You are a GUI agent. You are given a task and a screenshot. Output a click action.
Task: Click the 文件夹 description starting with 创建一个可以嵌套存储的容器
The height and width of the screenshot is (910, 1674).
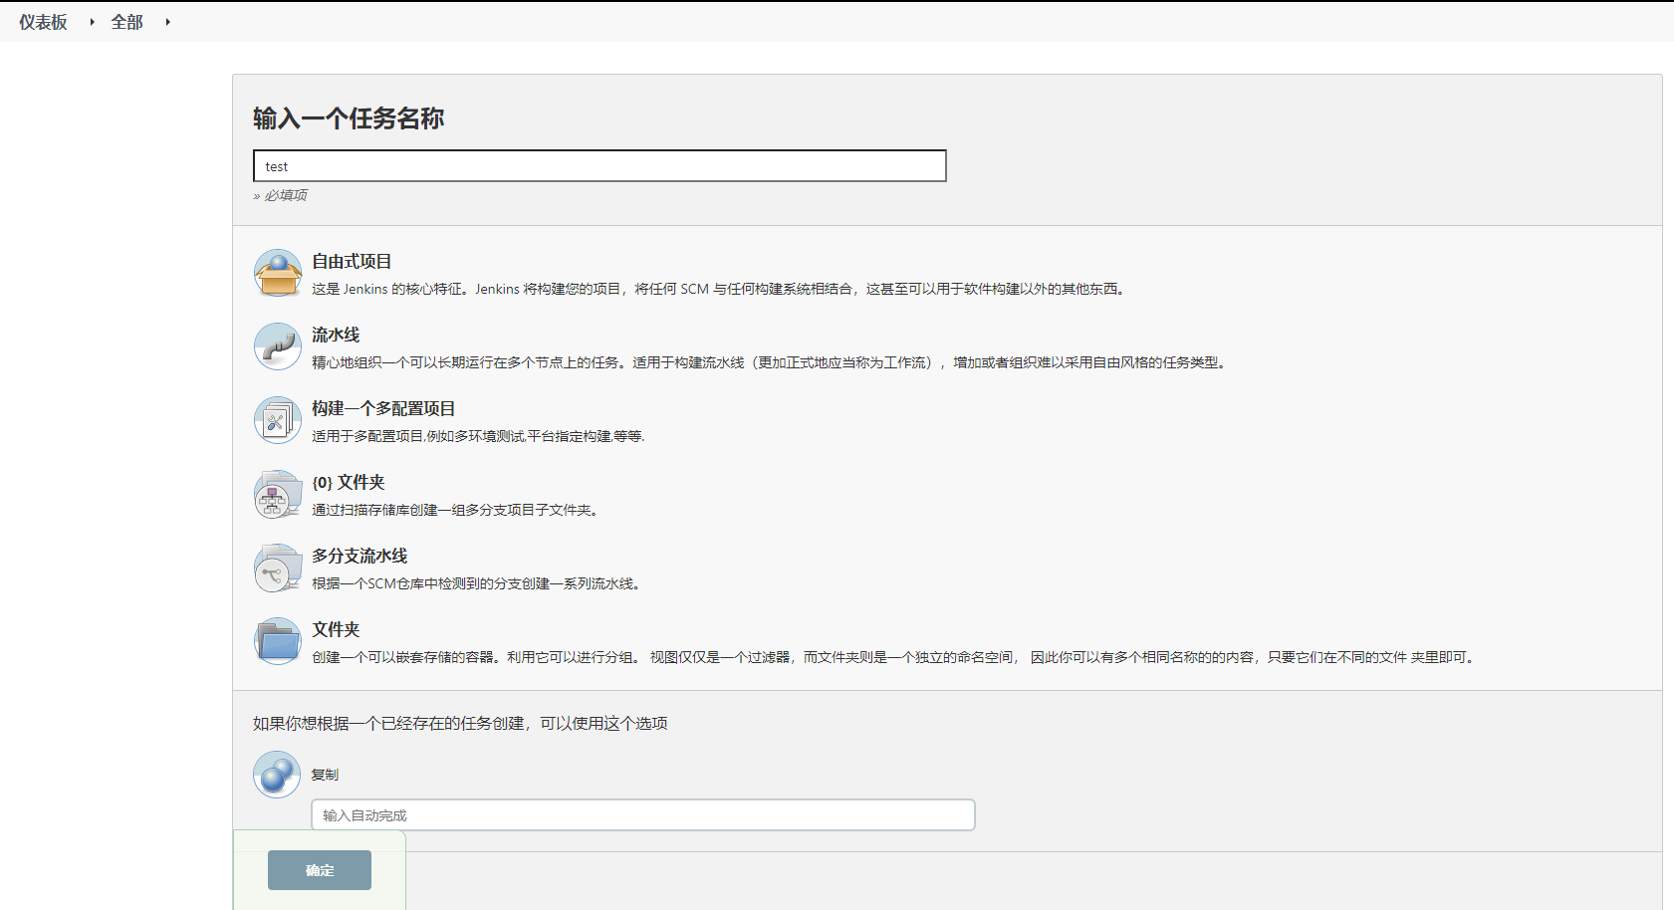click(892, 657)
